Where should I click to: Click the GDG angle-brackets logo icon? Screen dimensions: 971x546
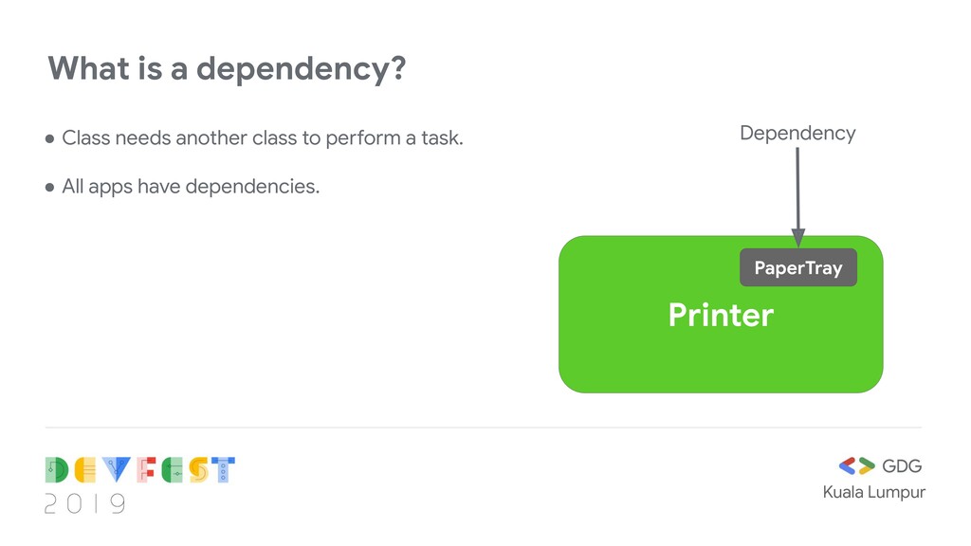(856, 465)
